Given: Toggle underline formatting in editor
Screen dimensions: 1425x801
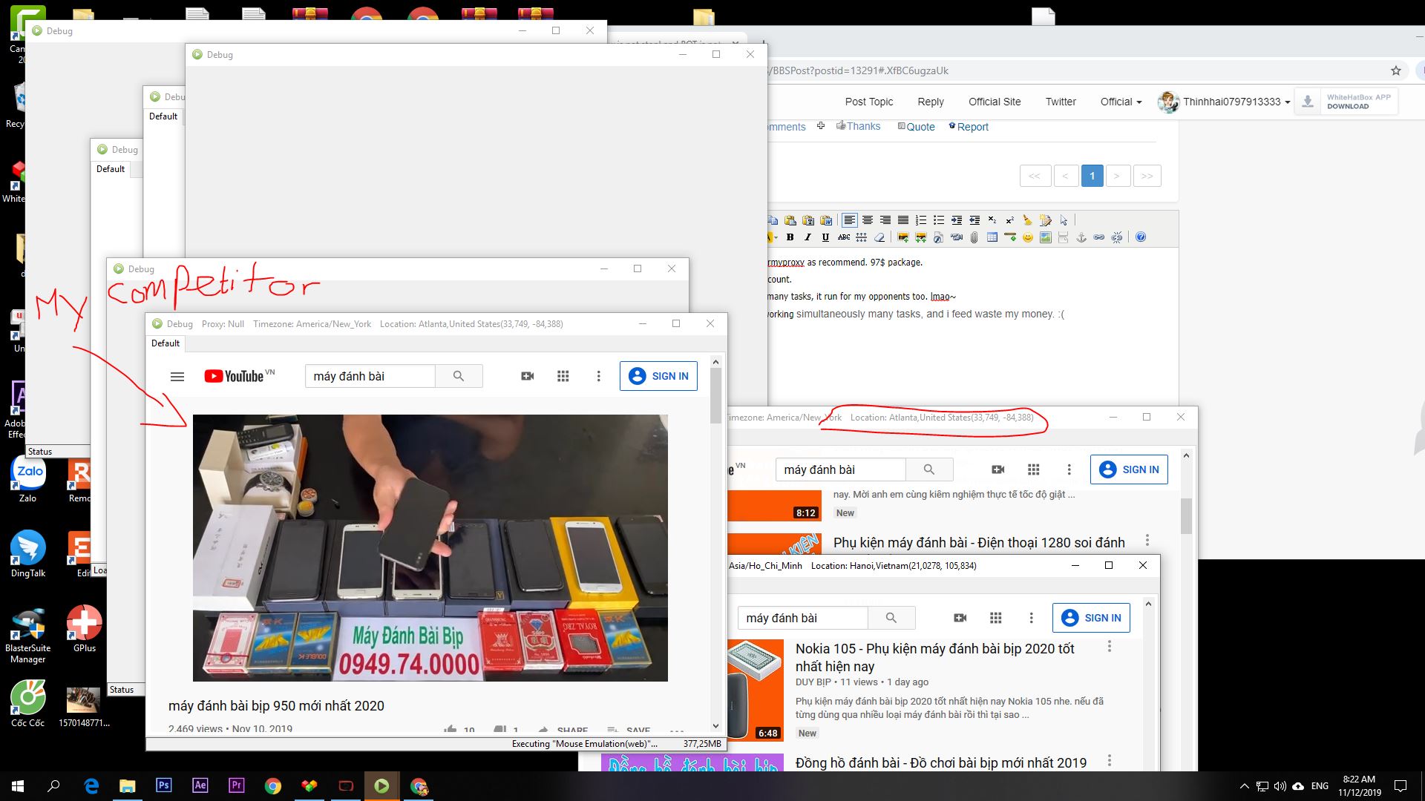Looking at the screenshot, I should (825, 237).
